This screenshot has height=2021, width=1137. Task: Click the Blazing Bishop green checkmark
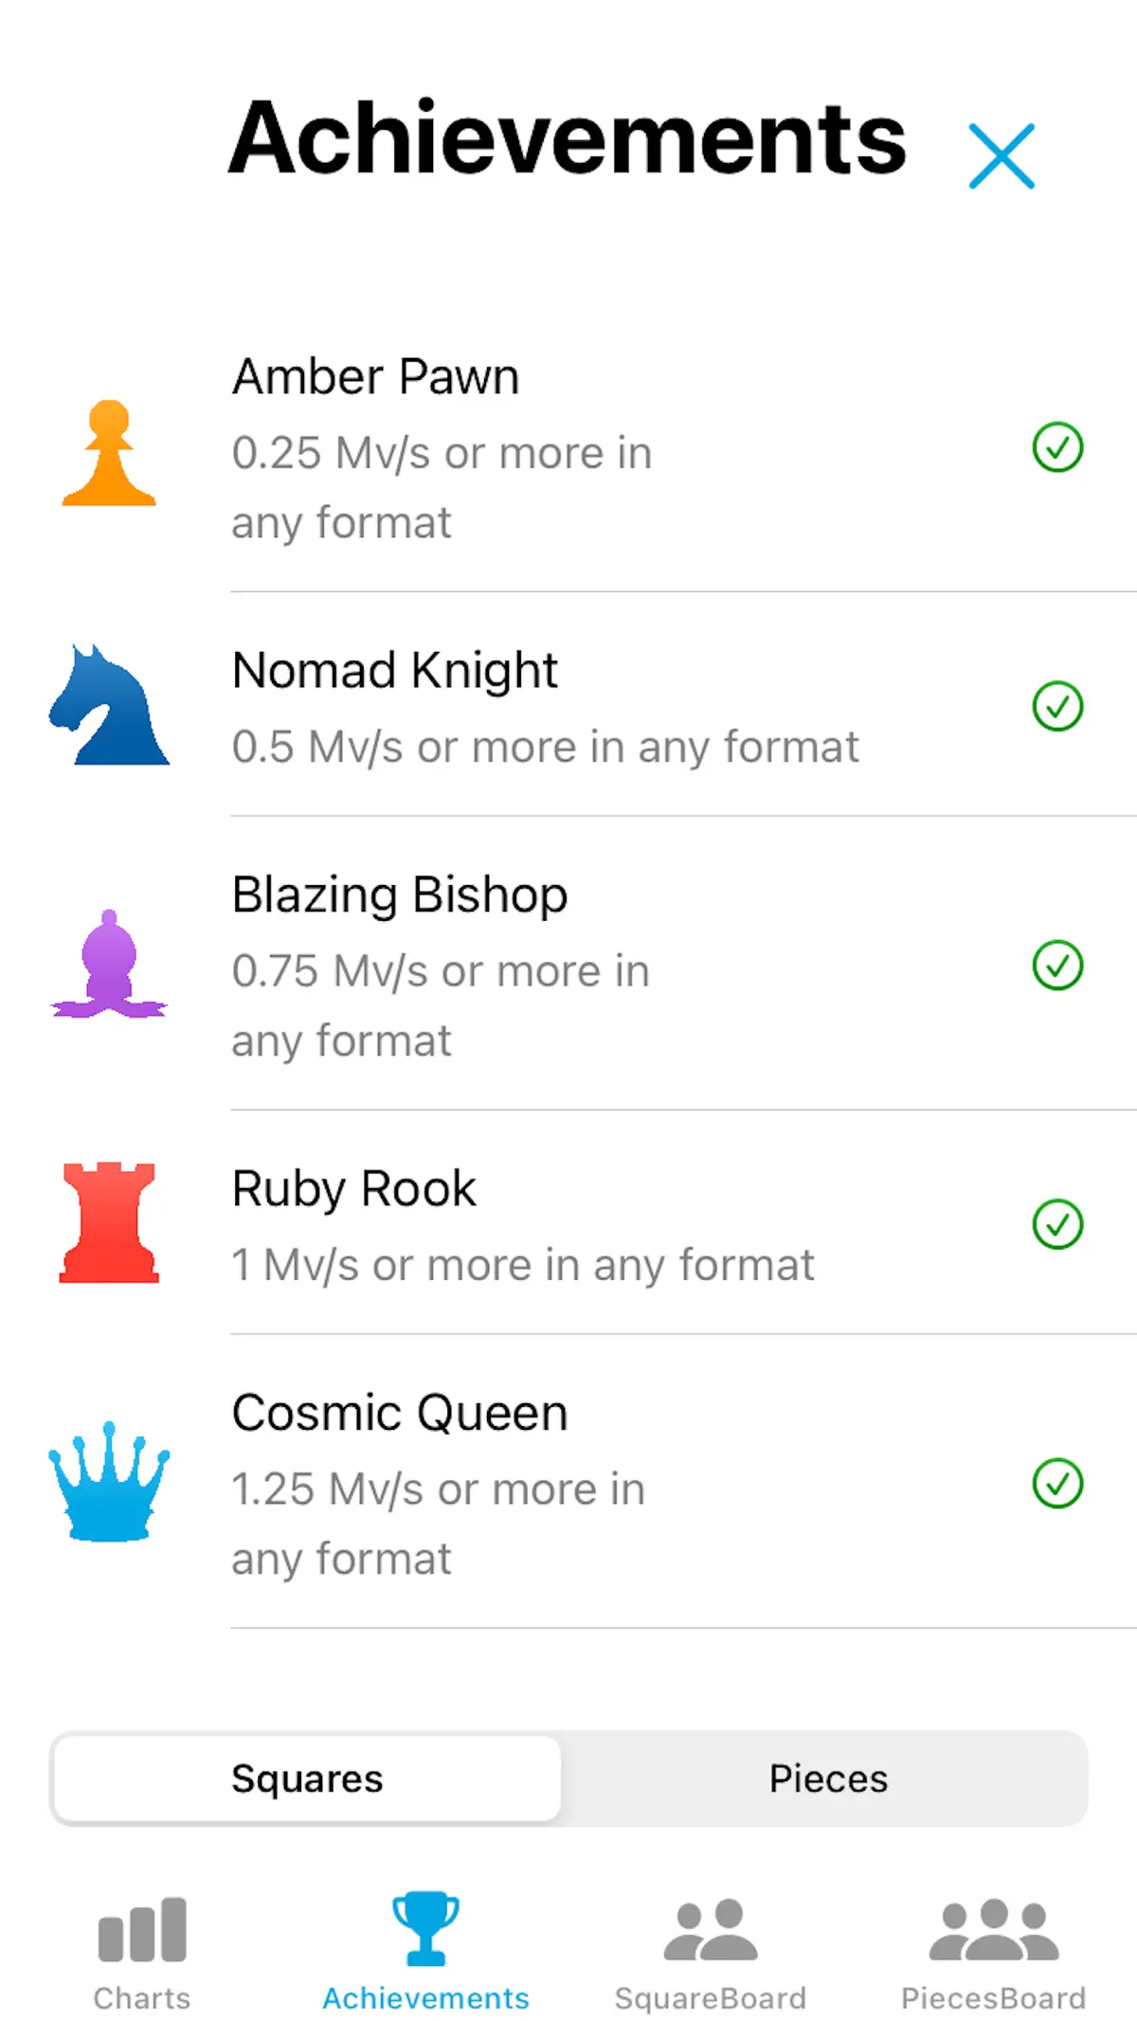point(1057,965)
